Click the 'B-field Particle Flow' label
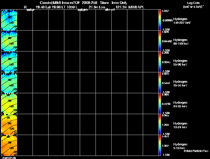 pos(196,151)
